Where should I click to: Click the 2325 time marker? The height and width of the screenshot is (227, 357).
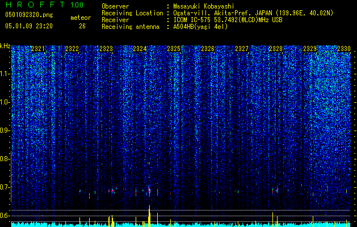point(174,49)
